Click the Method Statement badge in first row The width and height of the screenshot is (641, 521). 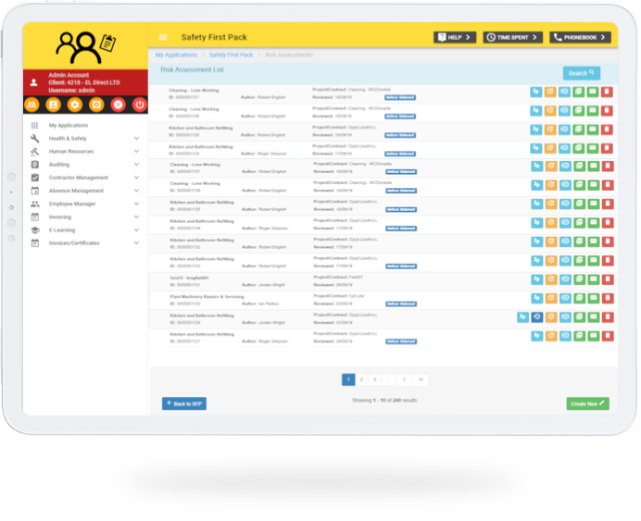click(400, 97)
